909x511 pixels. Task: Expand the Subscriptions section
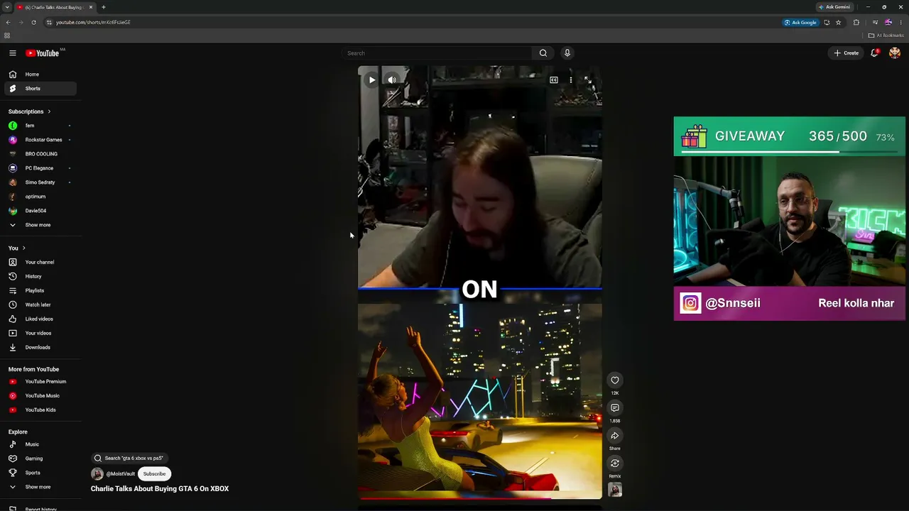tap(29, 111)
